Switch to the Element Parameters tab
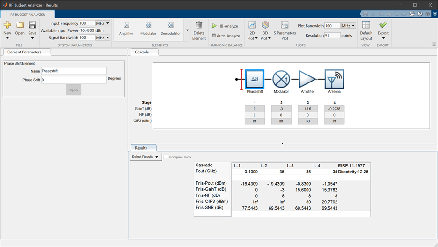Viewport: 438px width, 247px height. click(24, 52)
